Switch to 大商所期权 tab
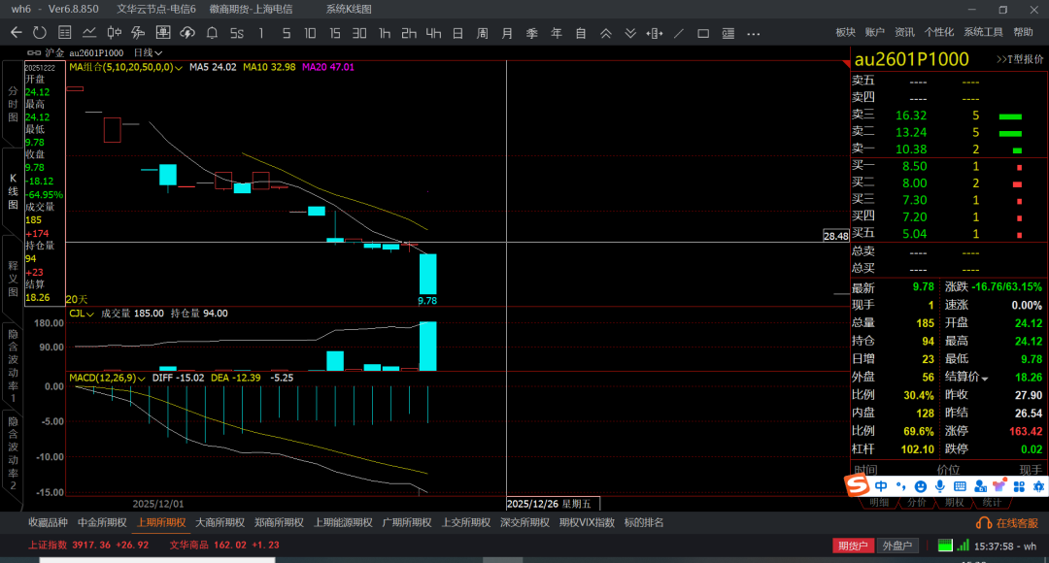 point(220,523)
